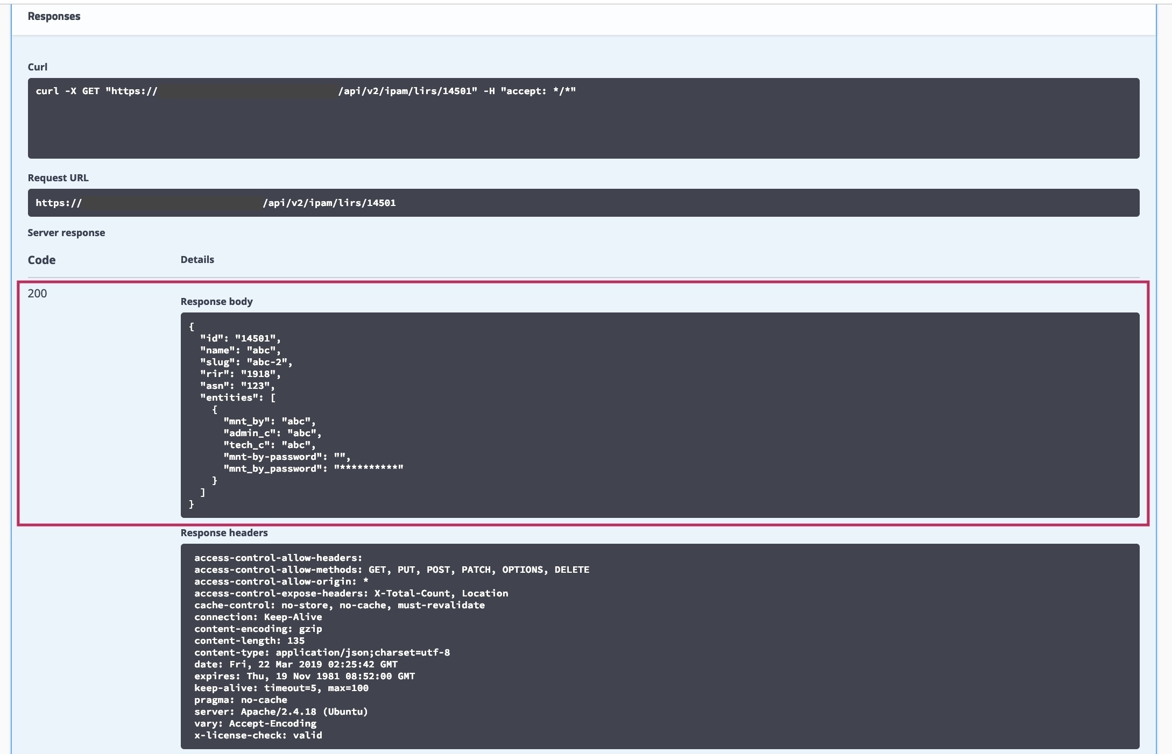Screen dimensions: 1172x754
Task: Click the Request URL text box
Action: (583, 203)
